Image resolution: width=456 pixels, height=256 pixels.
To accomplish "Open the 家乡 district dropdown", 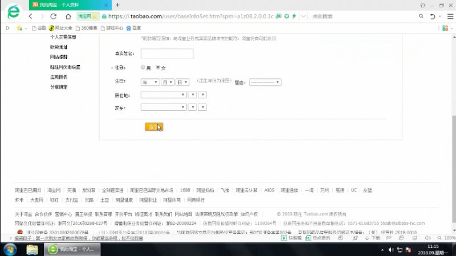I will [x=202, y=108].
